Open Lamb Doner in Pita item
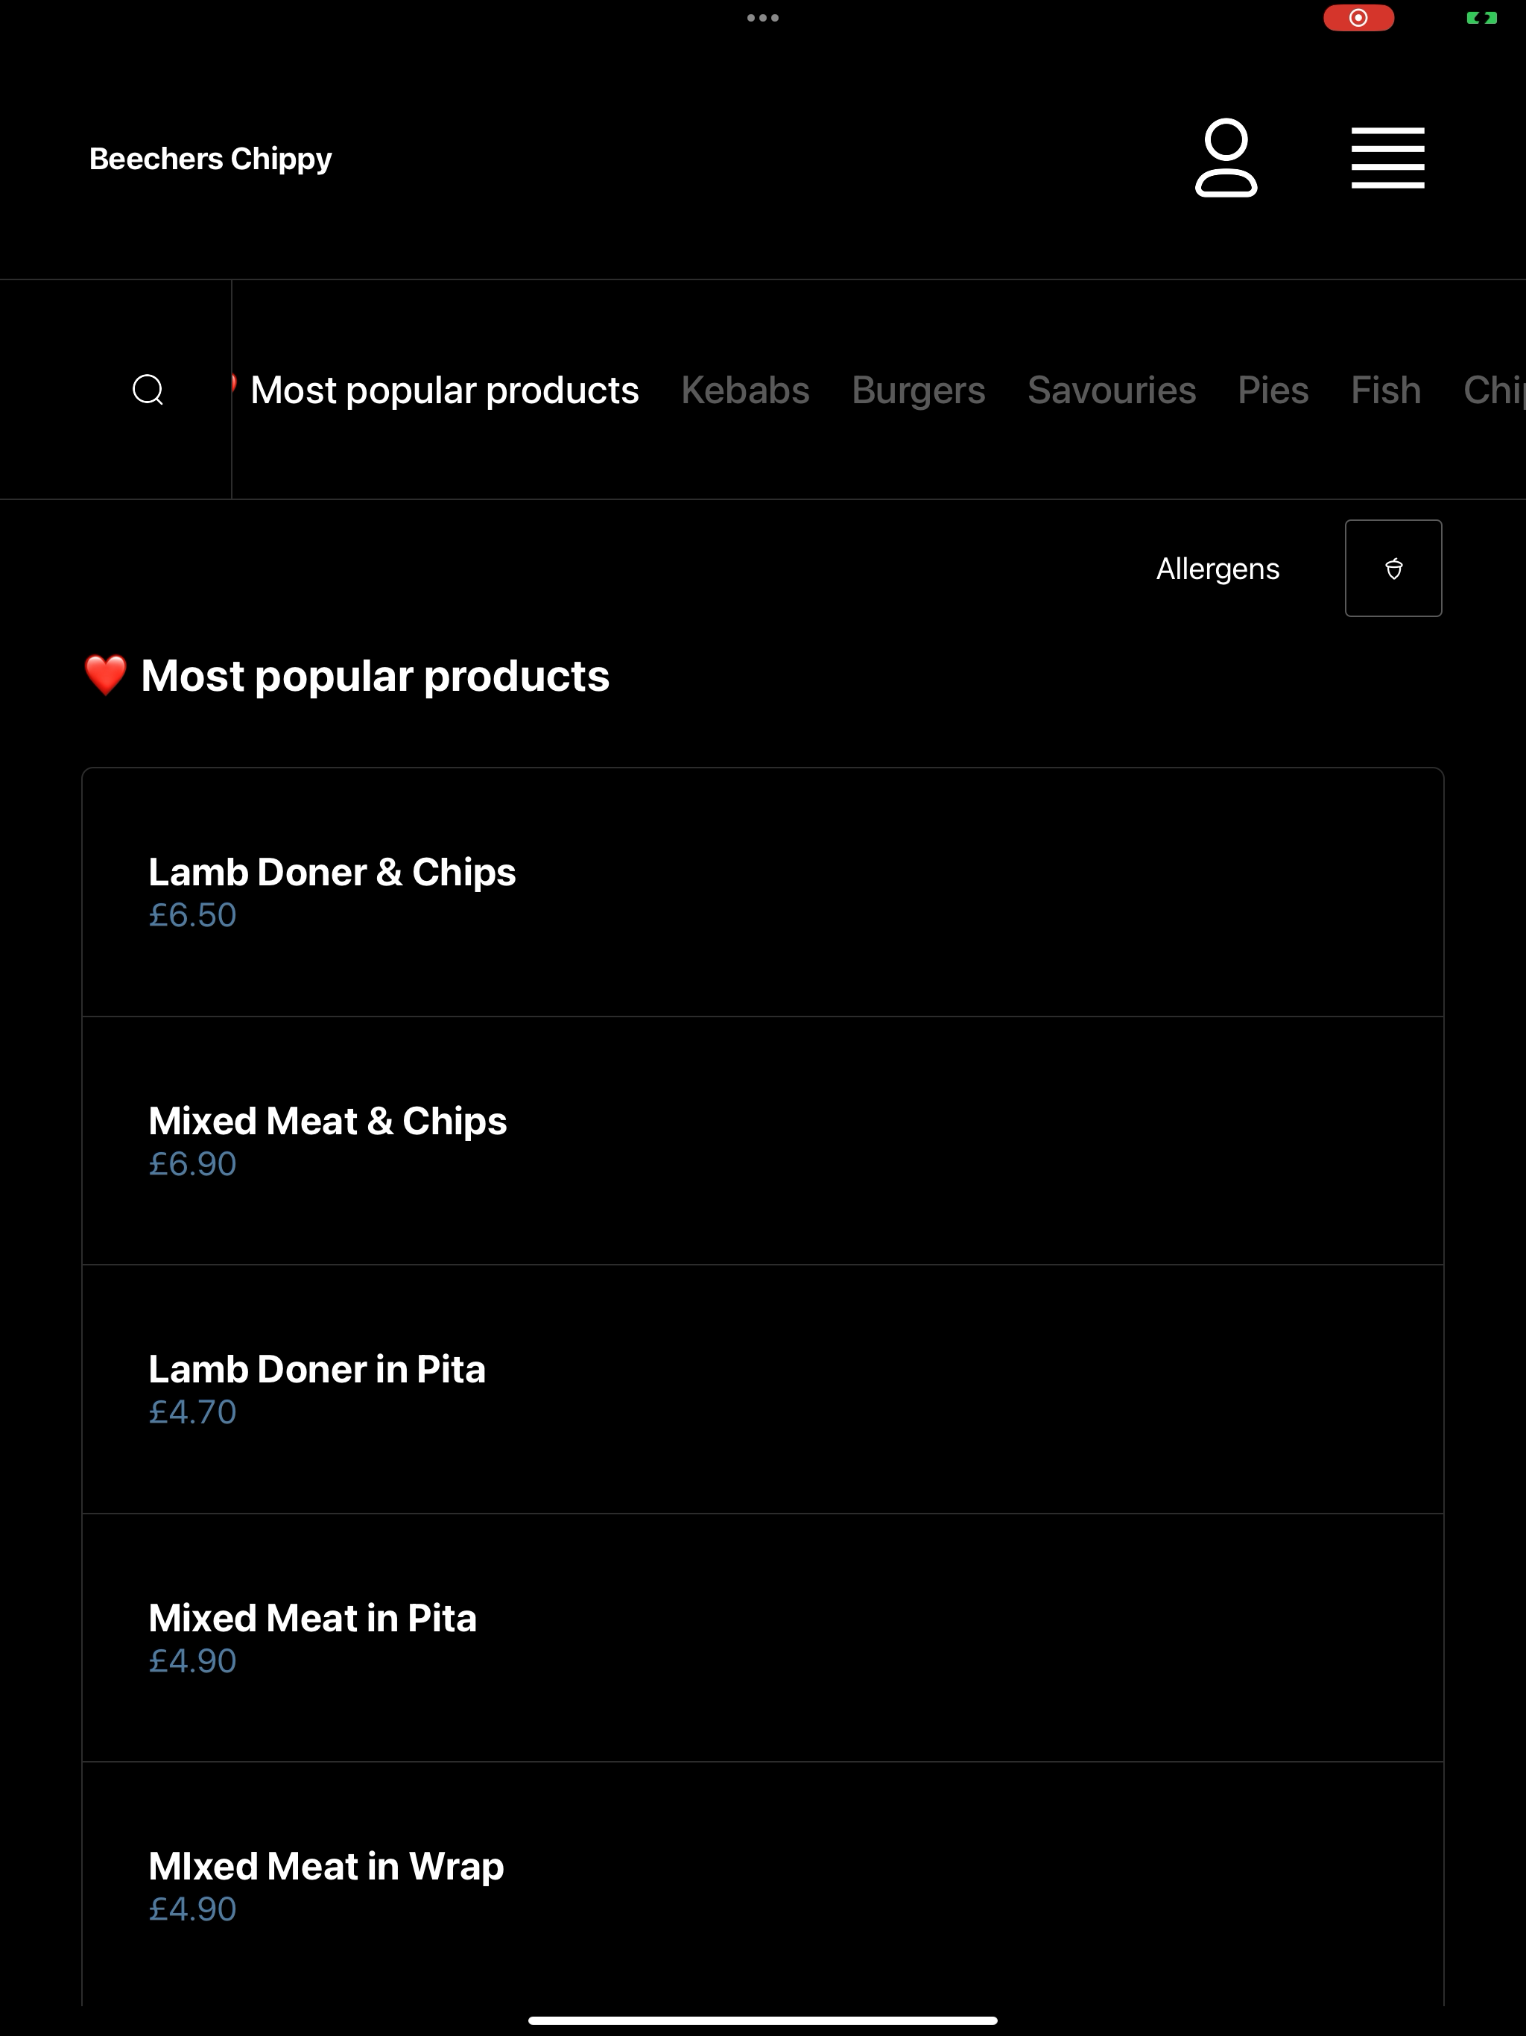The height and width of the screenshot is (2036, 1526). [x=763, y=1389]
